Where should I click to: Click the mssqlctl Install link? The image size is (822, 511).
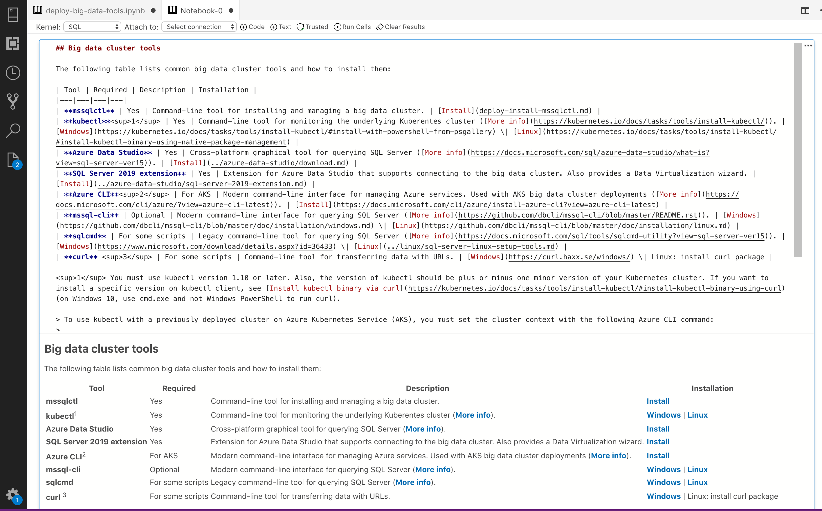click(658, 401)
